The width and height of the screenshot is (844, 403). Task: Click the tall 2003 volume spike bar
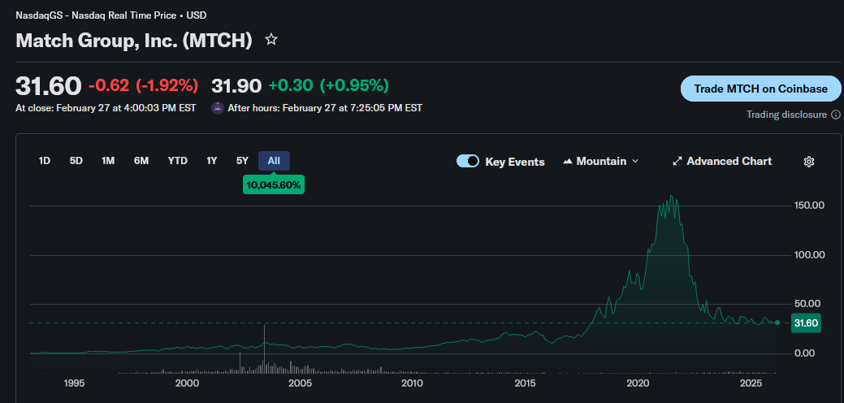(264, 349)
